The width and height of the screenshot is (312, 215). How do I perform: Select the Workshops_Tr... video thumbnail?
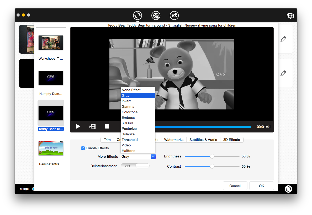[51, 43]
